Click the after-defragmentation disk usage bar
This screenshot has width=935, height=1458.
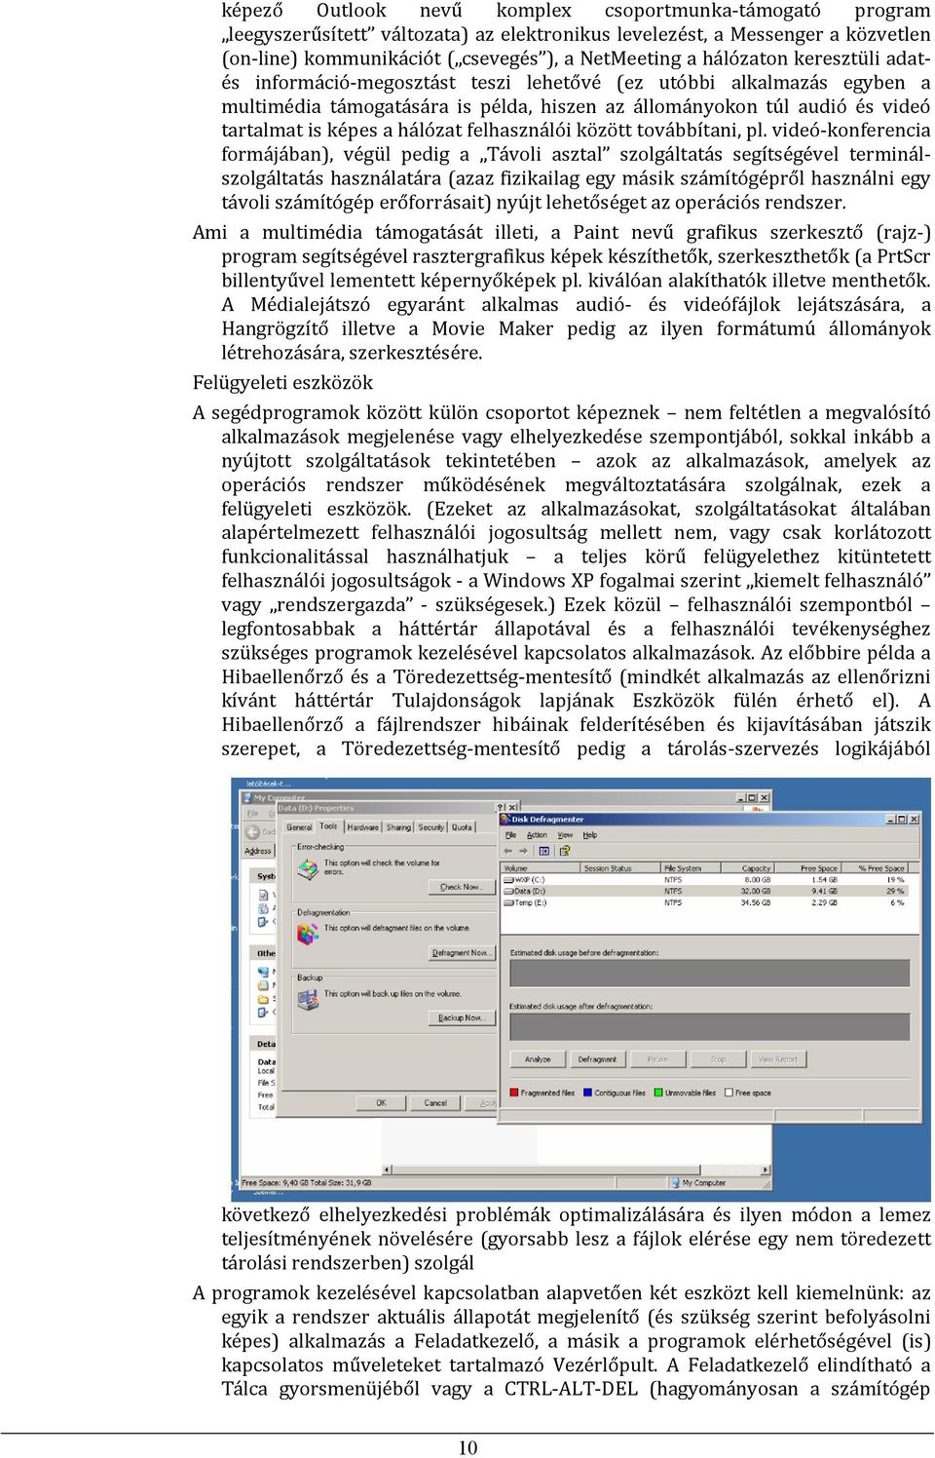[x=710, y=1026]
